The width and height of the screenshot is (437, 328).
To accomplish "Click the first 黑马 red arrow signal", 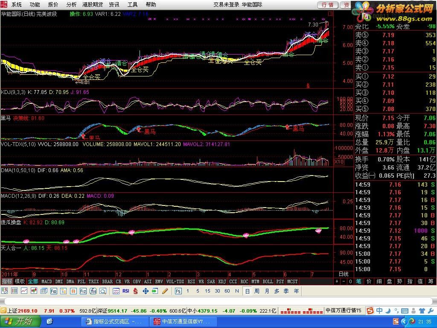I will (x=83, y=136).
